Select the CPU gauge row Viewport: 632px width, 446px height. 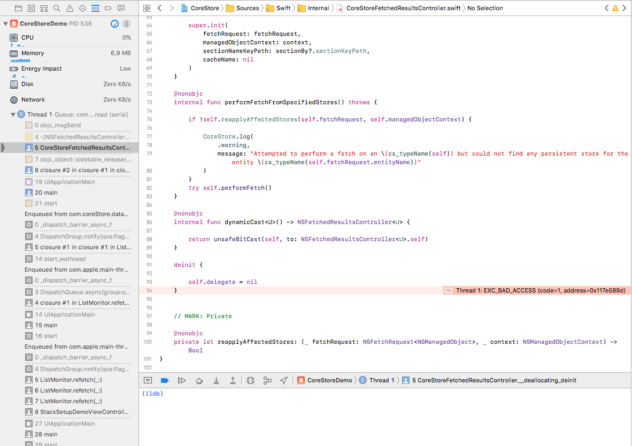pos(70,39)
